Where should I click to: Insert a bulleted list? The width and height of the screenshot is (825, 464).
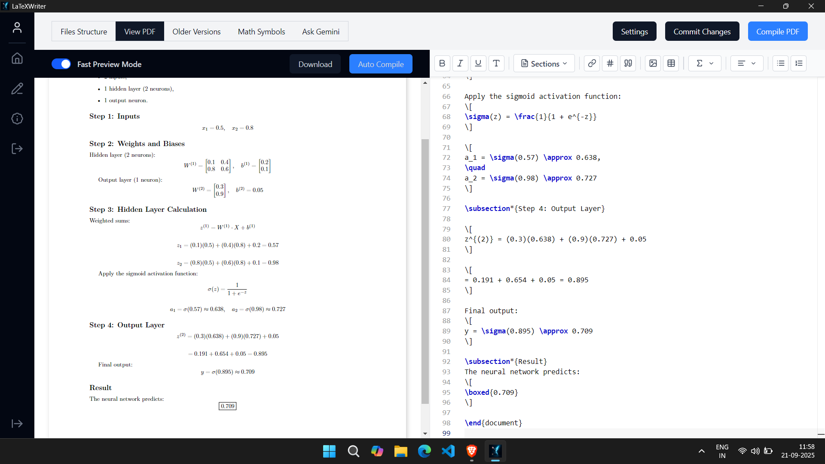tap(781, 64)
